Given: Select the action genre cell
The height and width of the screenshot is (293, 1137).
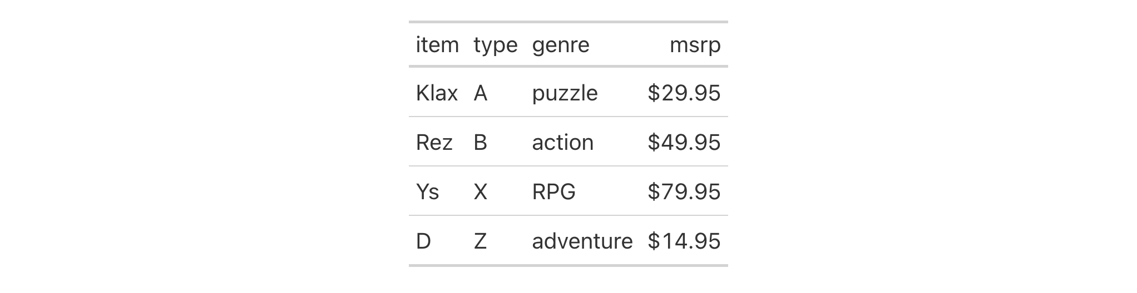Looking at the screenshot, I should (582, 142).
